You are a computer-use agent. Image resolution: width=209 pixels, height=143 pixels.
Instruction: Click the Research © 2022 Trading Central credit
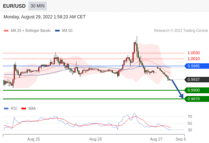(x=181, y=31)
